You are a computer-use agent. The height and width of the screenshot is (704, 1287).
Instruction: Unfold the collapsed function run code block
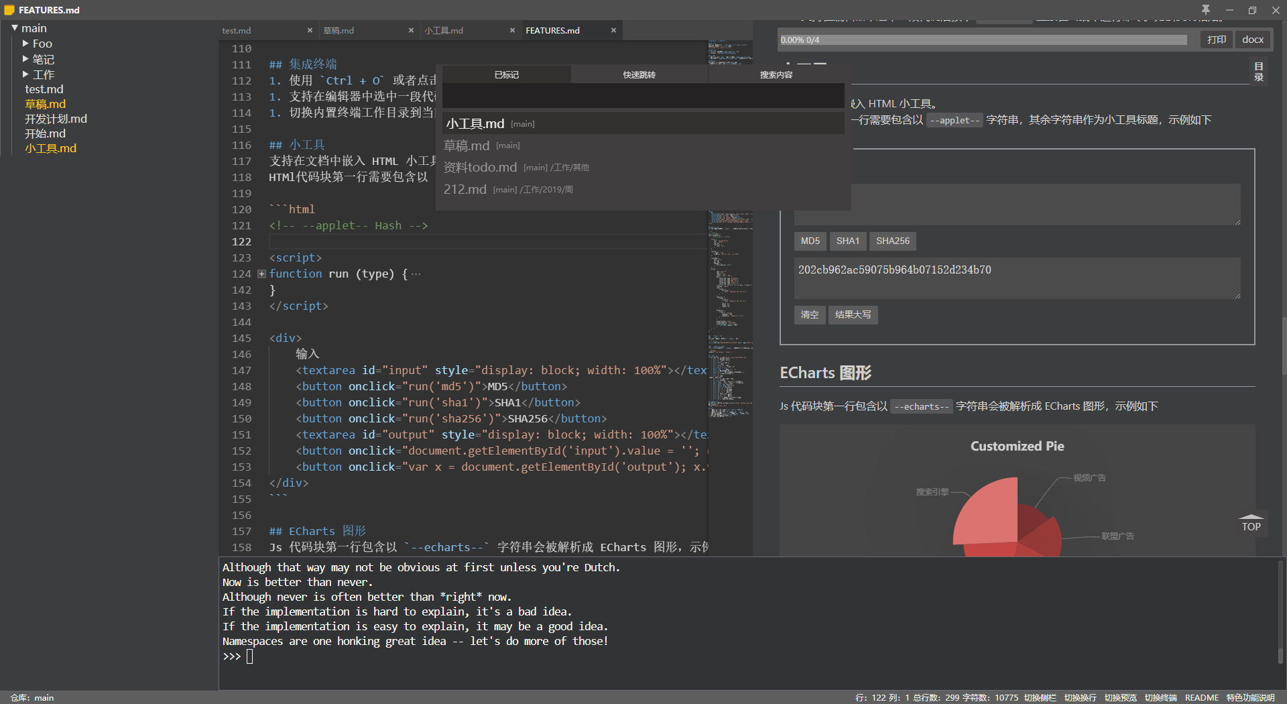pos(262,274)
